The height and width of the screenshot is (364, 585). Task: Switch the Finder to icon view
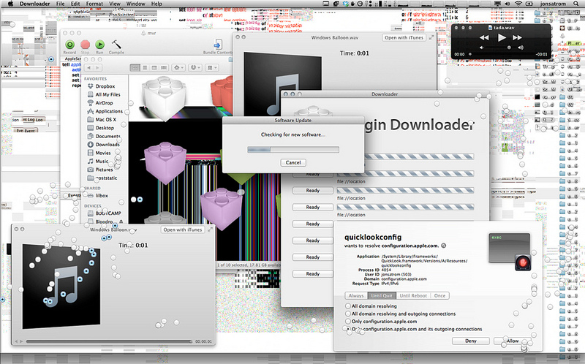(135, 68)
